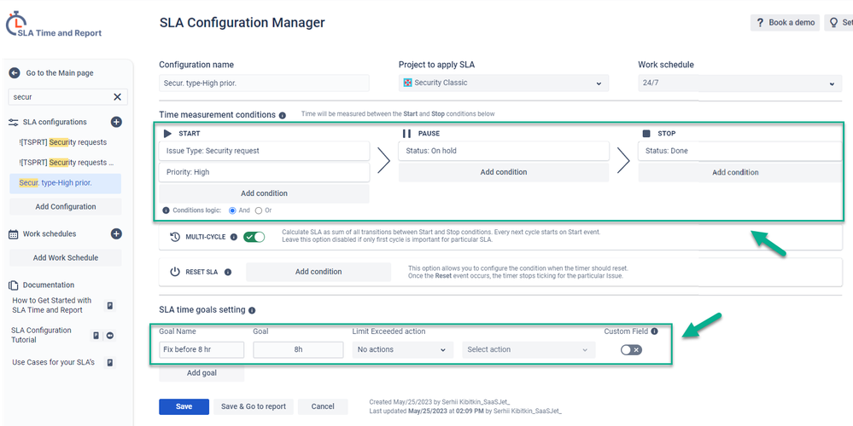Open the 'SLA Configuration Tutorial' link
Screen dimensions: 853x426
pyautogui.click(x=41, y=336)
